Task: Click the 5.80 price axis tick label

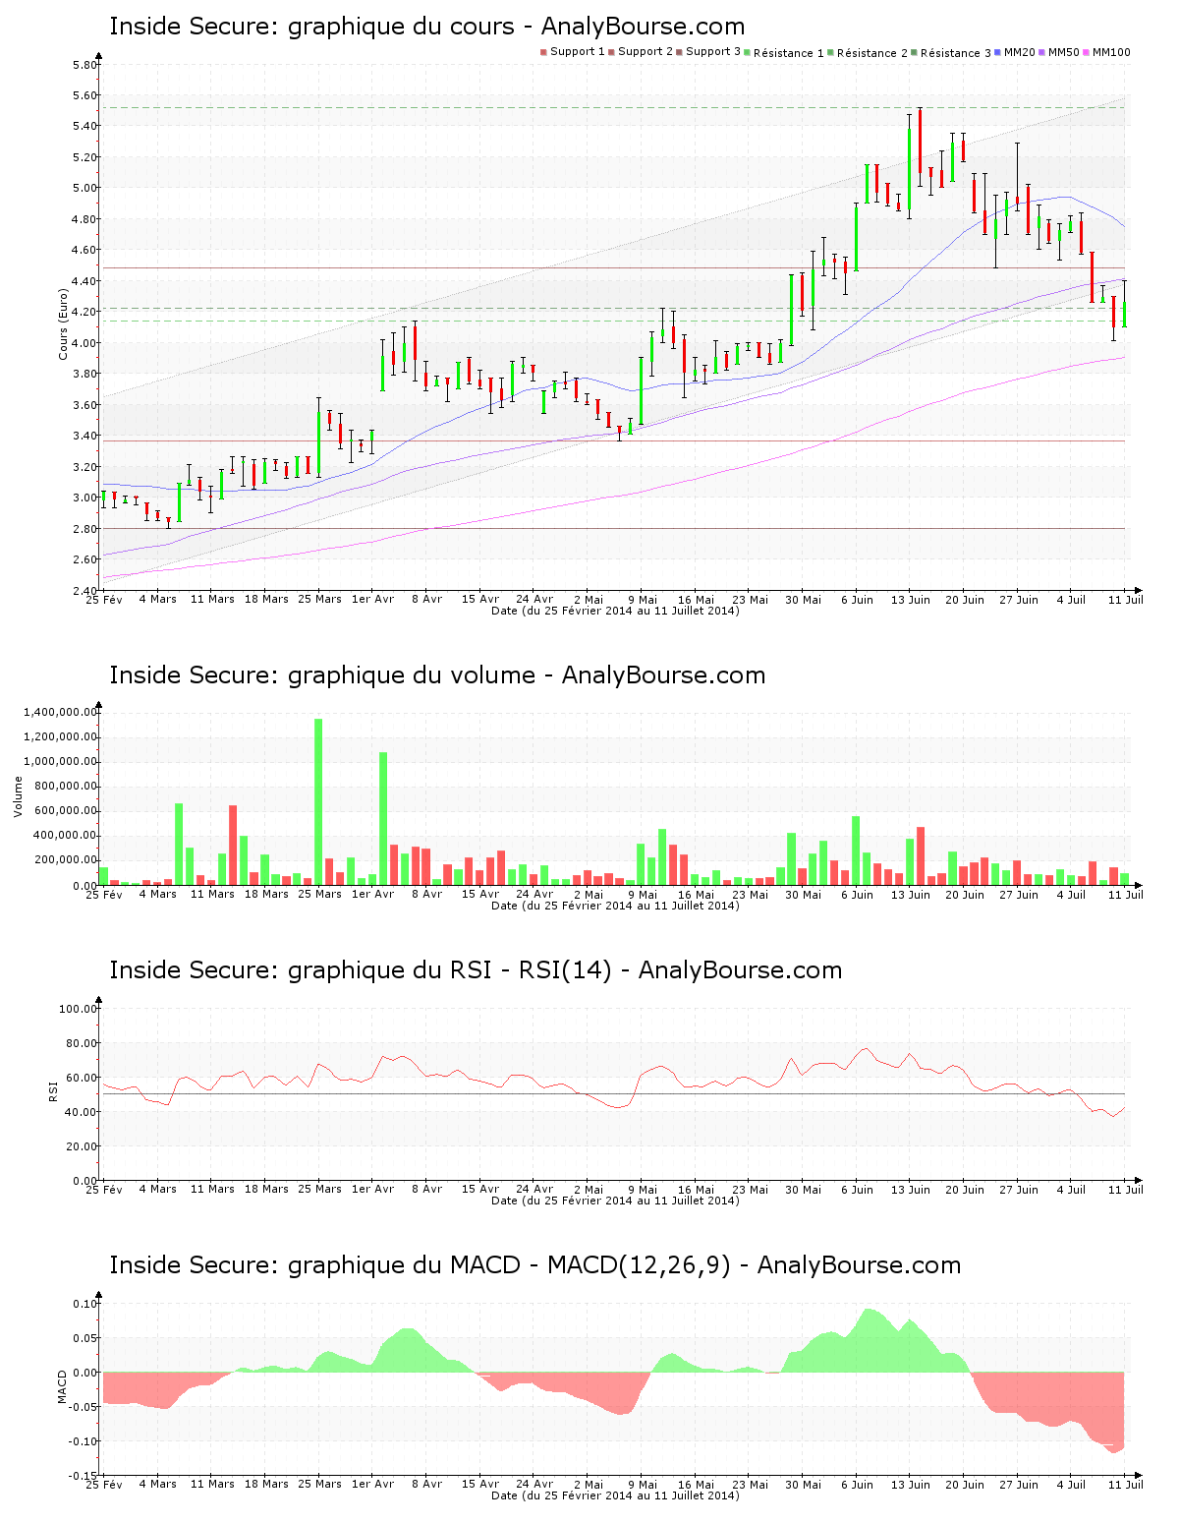Action: coord(84,65)
